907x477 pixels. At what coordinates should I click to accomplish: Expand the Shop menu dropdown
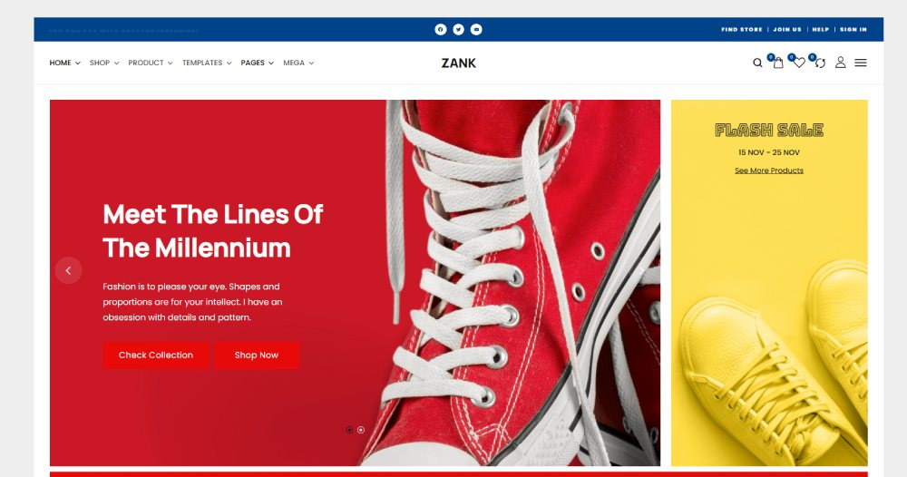pos(104,63)
